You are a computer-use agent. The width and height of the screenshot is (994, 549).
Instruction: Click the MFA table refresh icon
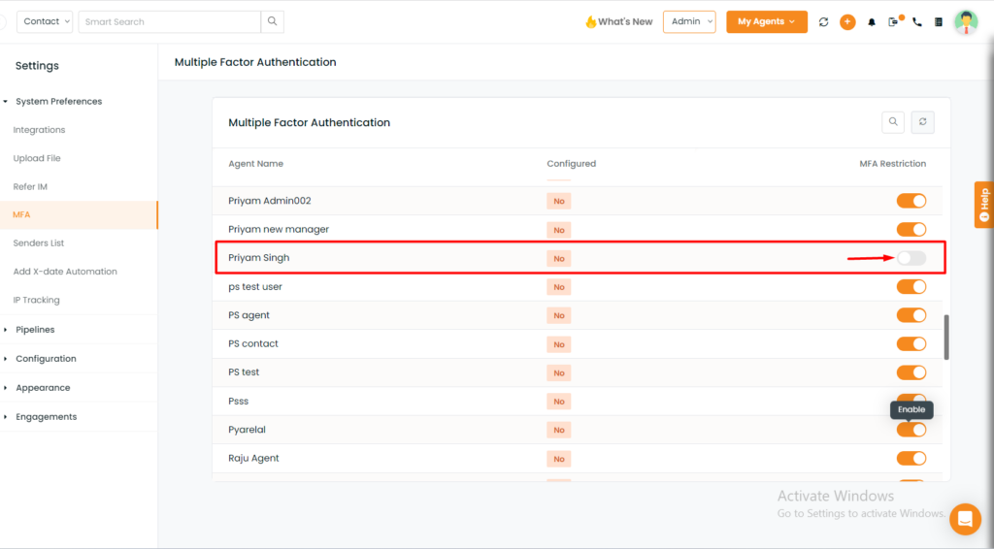tap(923, 122)
